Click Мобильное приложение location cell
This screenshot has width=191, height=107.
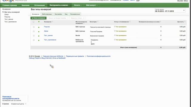pos(80,41)
